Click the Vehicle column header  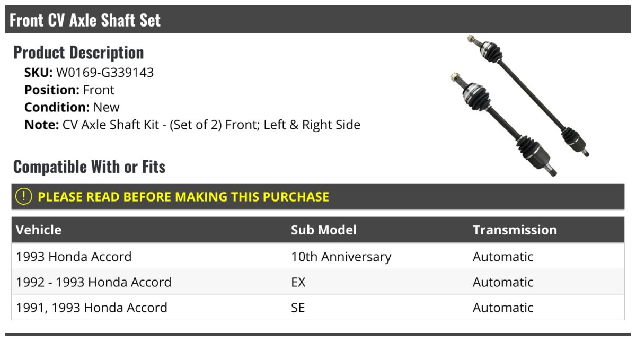click(39, 230)
